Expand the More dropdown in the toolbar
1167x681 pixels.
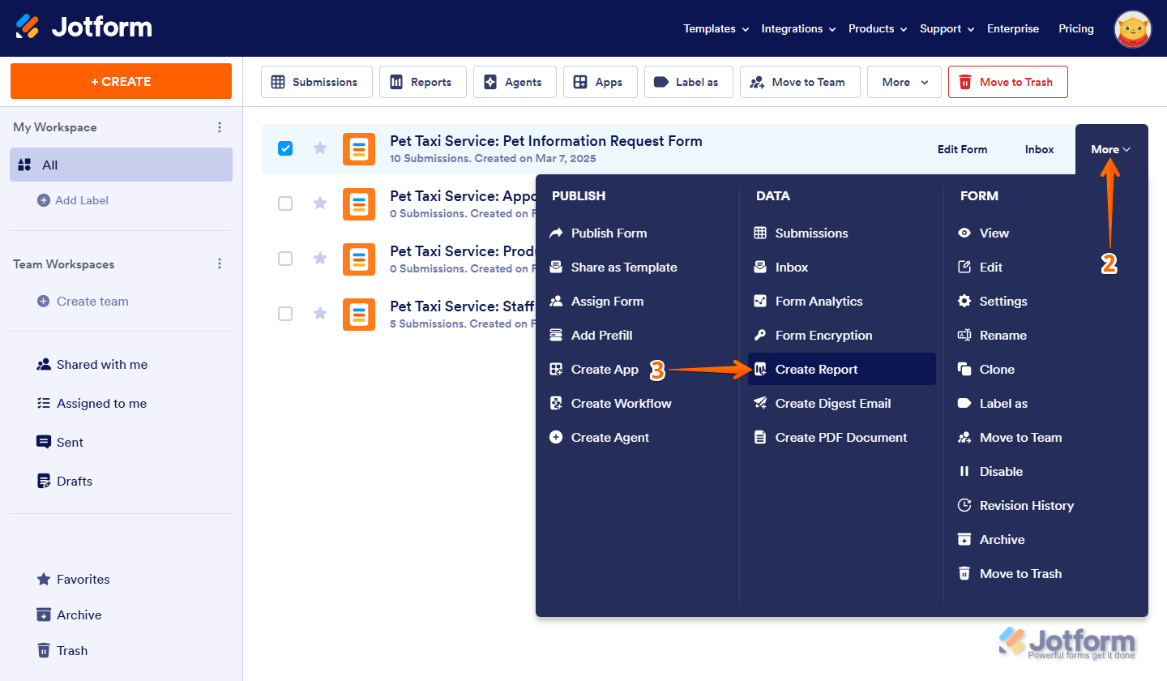click(904, 81)
